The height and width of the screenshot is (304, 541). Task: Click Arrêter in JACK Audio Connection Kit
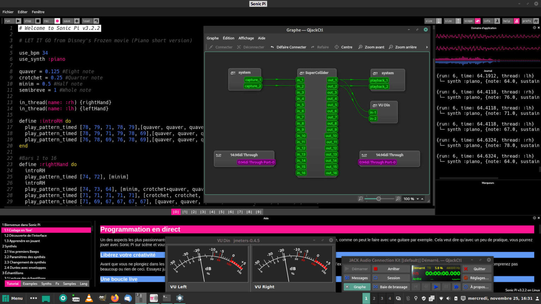[x=391, y=268]
